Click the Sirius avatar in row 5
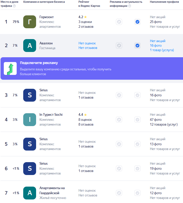This screenshot has height=203, width=183. (30, 144)
